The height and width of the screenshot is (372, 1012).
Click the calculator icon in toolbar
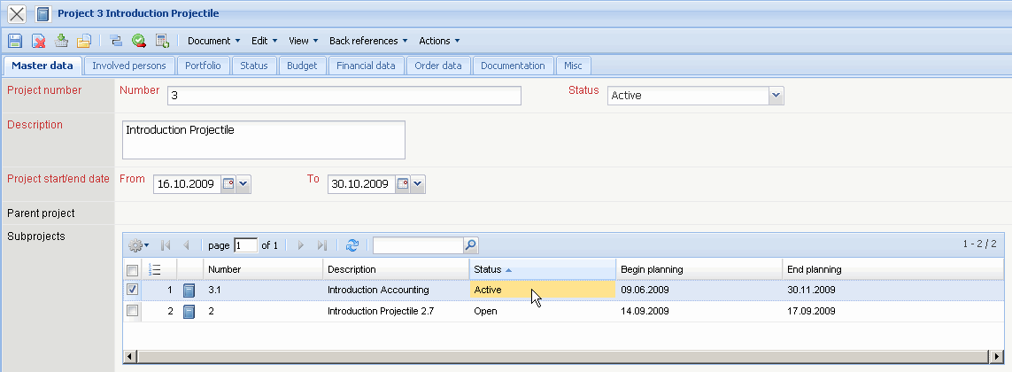(x=162, y=41)
